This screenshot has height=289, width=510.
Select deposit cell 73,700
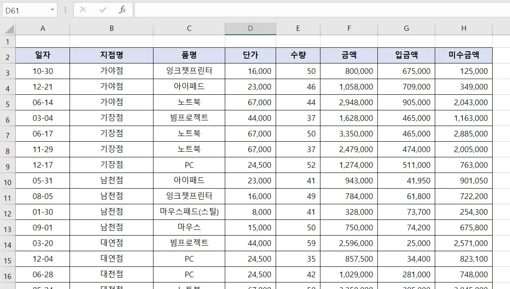point(406,212)
